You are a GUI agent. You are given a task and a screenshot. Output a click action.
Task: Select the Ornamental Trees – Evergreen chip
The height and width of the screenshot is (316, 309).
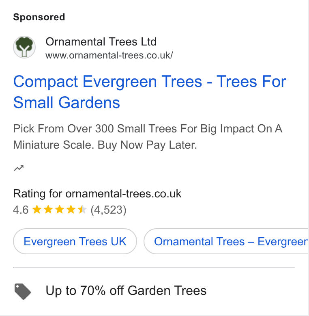pyautogui.click(x=226, y=241)
